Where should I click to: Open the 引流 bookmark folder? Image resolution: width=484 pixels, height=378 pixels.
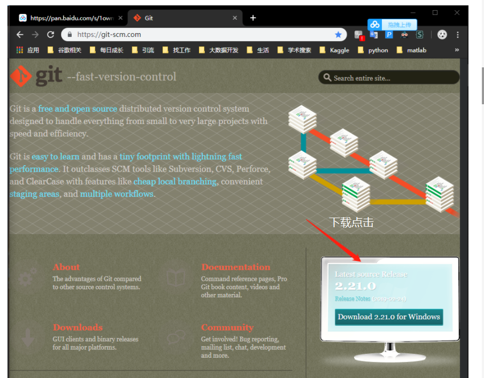pos(143,50)
